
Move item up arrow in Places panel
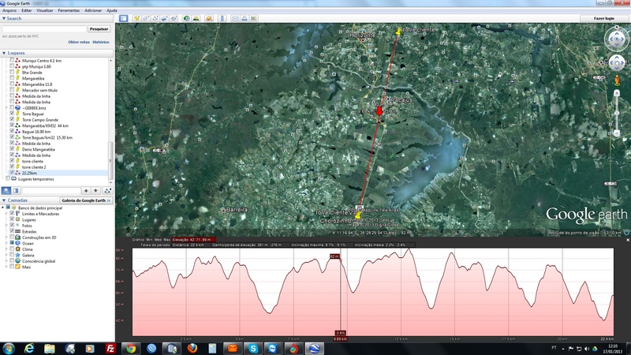(x=86, y=191)
